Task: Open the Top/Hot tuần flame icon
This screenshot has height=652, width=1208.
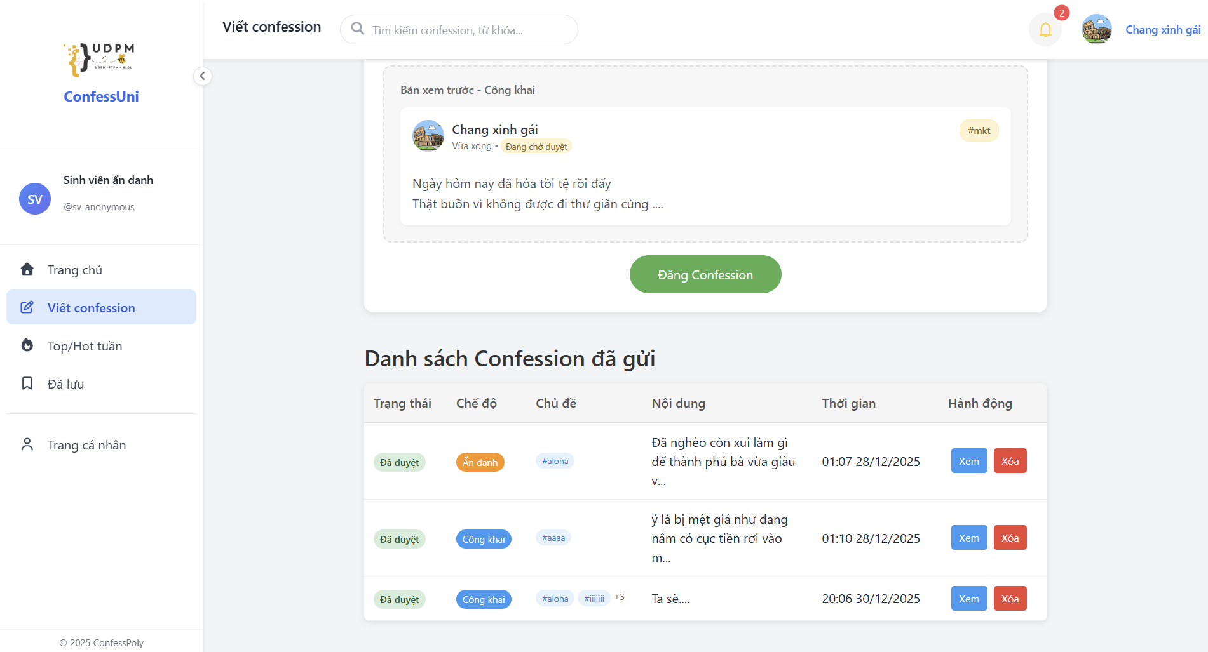Action: pyautogui.click(x=27, y=345)
